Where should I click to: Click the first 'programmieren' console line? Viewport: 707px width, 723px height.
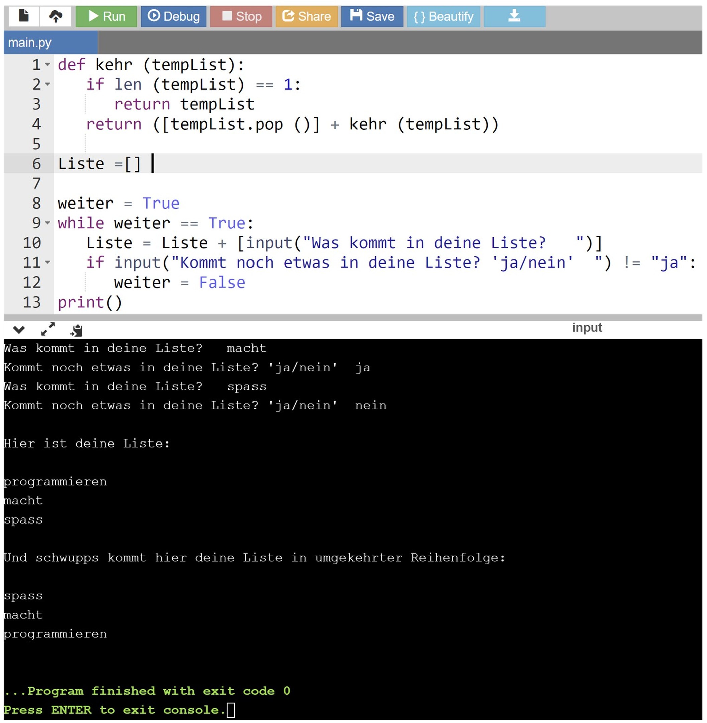[55, 482]
